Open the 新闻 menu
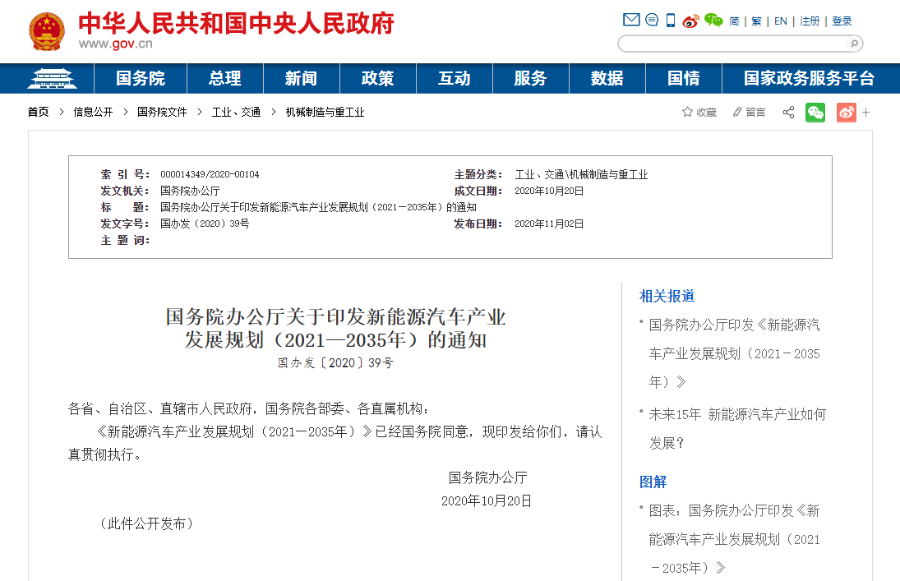 coord(302,79)
